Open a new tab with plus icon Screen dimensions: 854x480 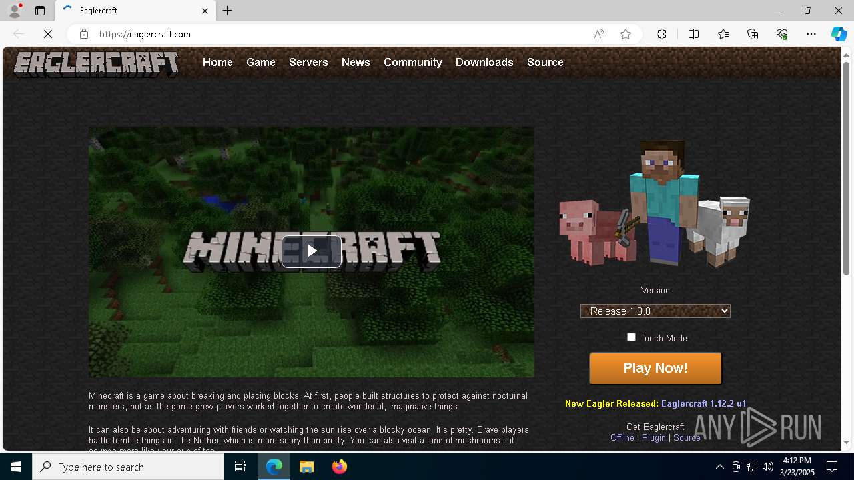tap(228, 11)
